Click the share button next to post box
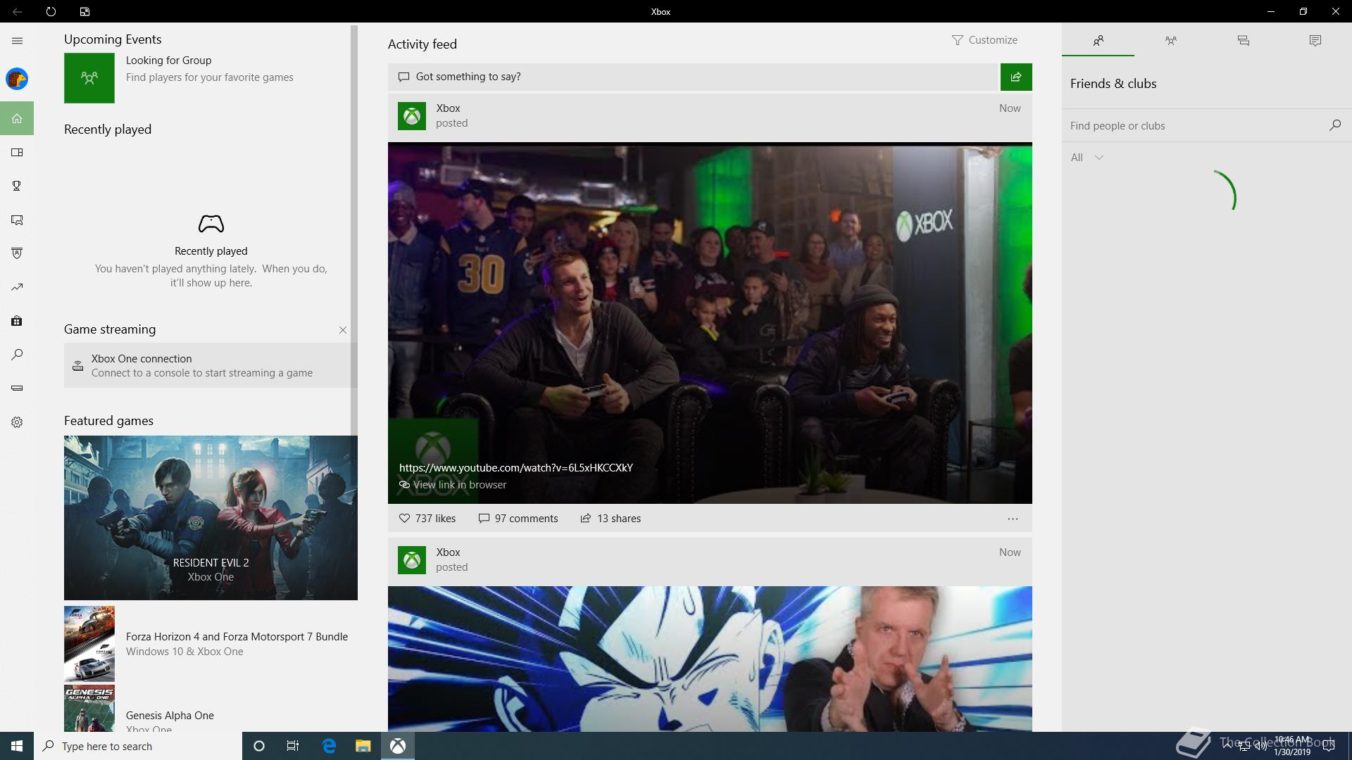This screenshot has width=1352, height=760. [x=1016, y=77]
